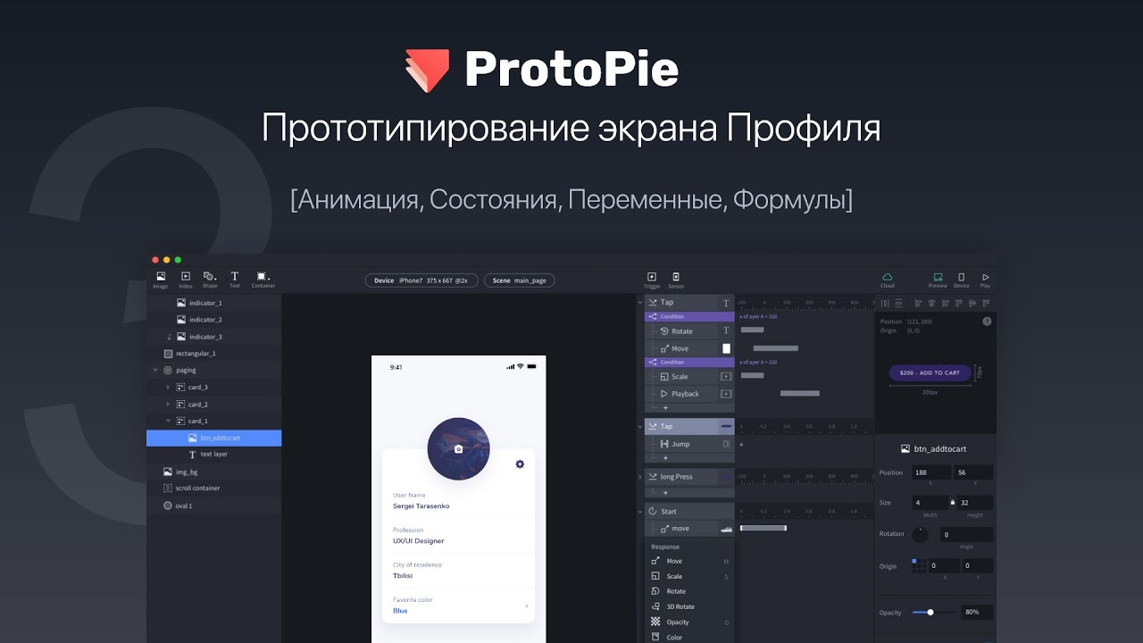Choose Rotate in the Response menu

tap(689, 591)
